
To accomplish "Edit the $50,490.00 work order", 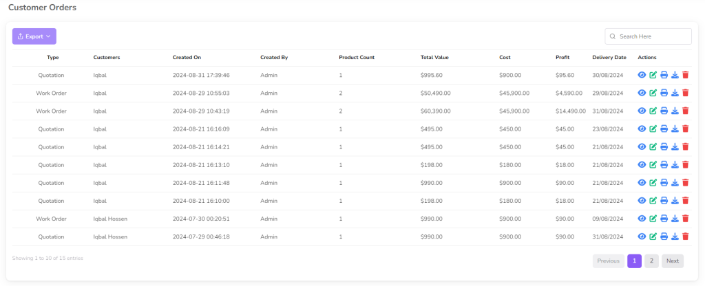I will coord(653,93).
